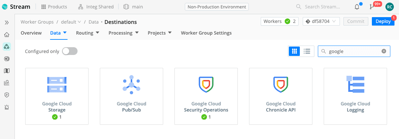Open the monitoring chart icon in sidebar

(7, 83)
